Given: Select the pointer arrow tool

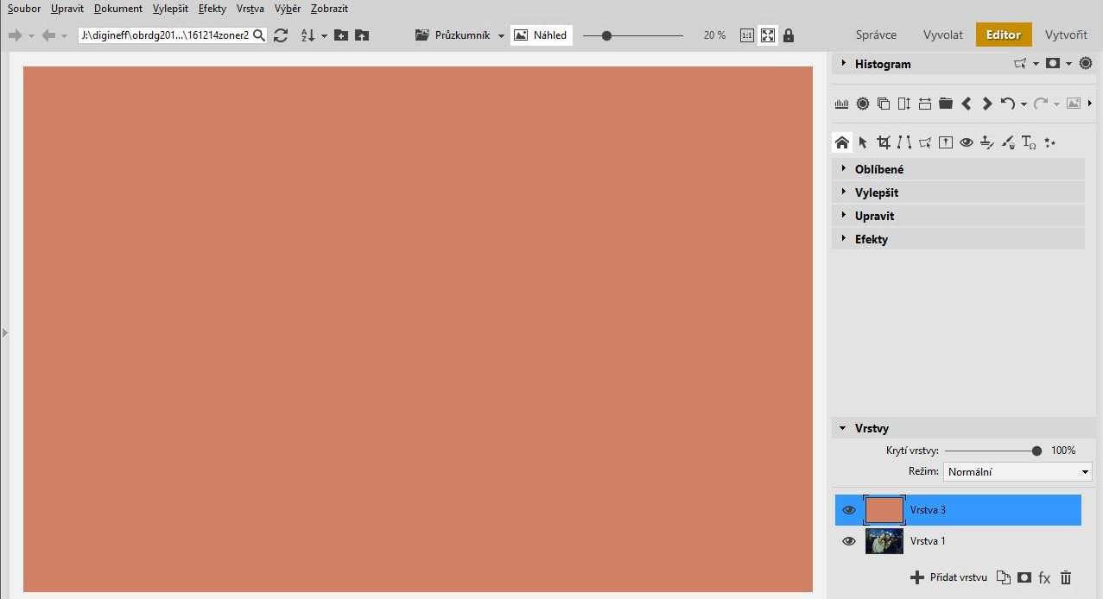Looking at the screenshot, I should 863,142.
